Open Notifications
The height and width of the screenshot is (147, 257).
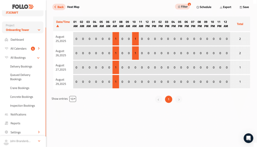coord(18,114)
